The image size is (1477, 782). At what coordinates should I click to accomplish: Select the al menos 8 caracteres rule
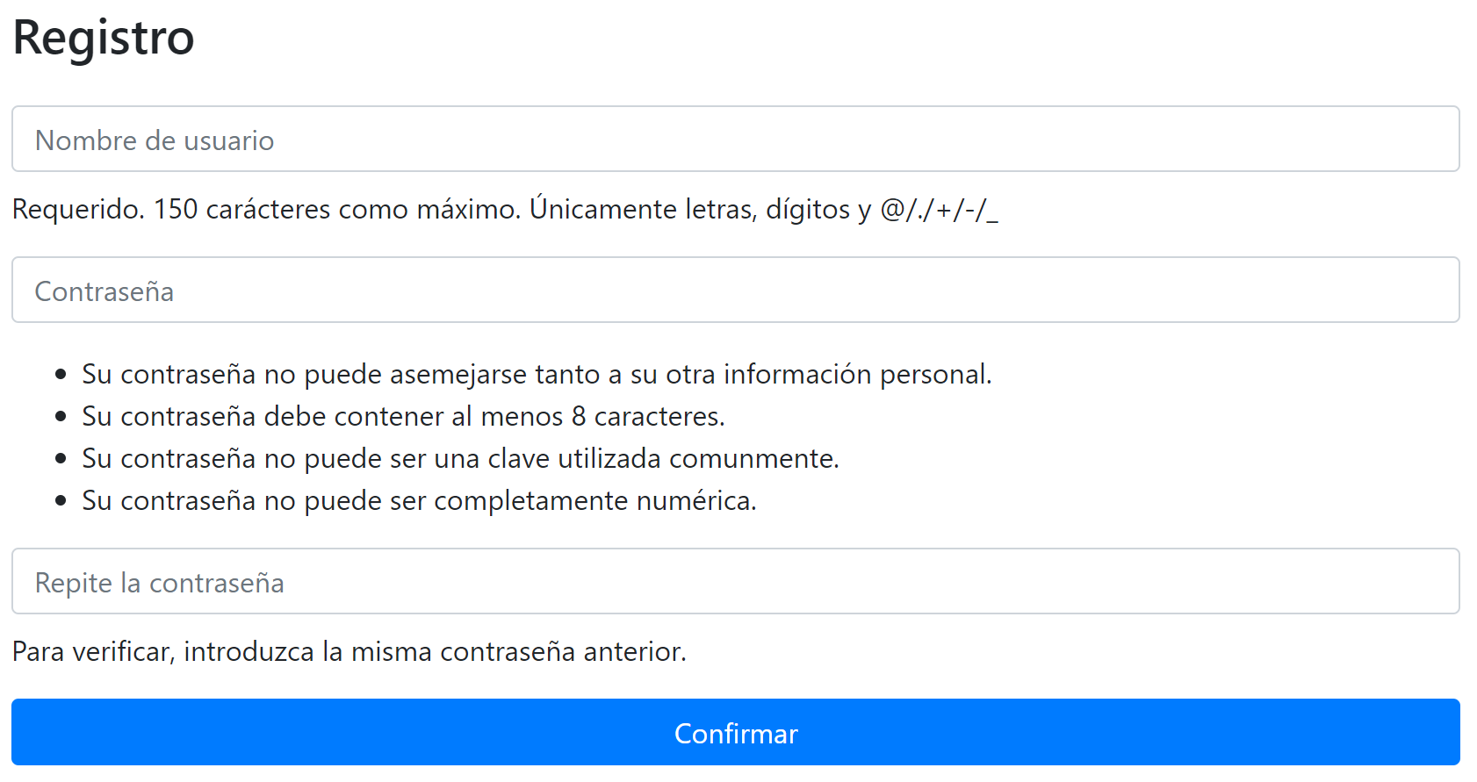coord(403,416)
